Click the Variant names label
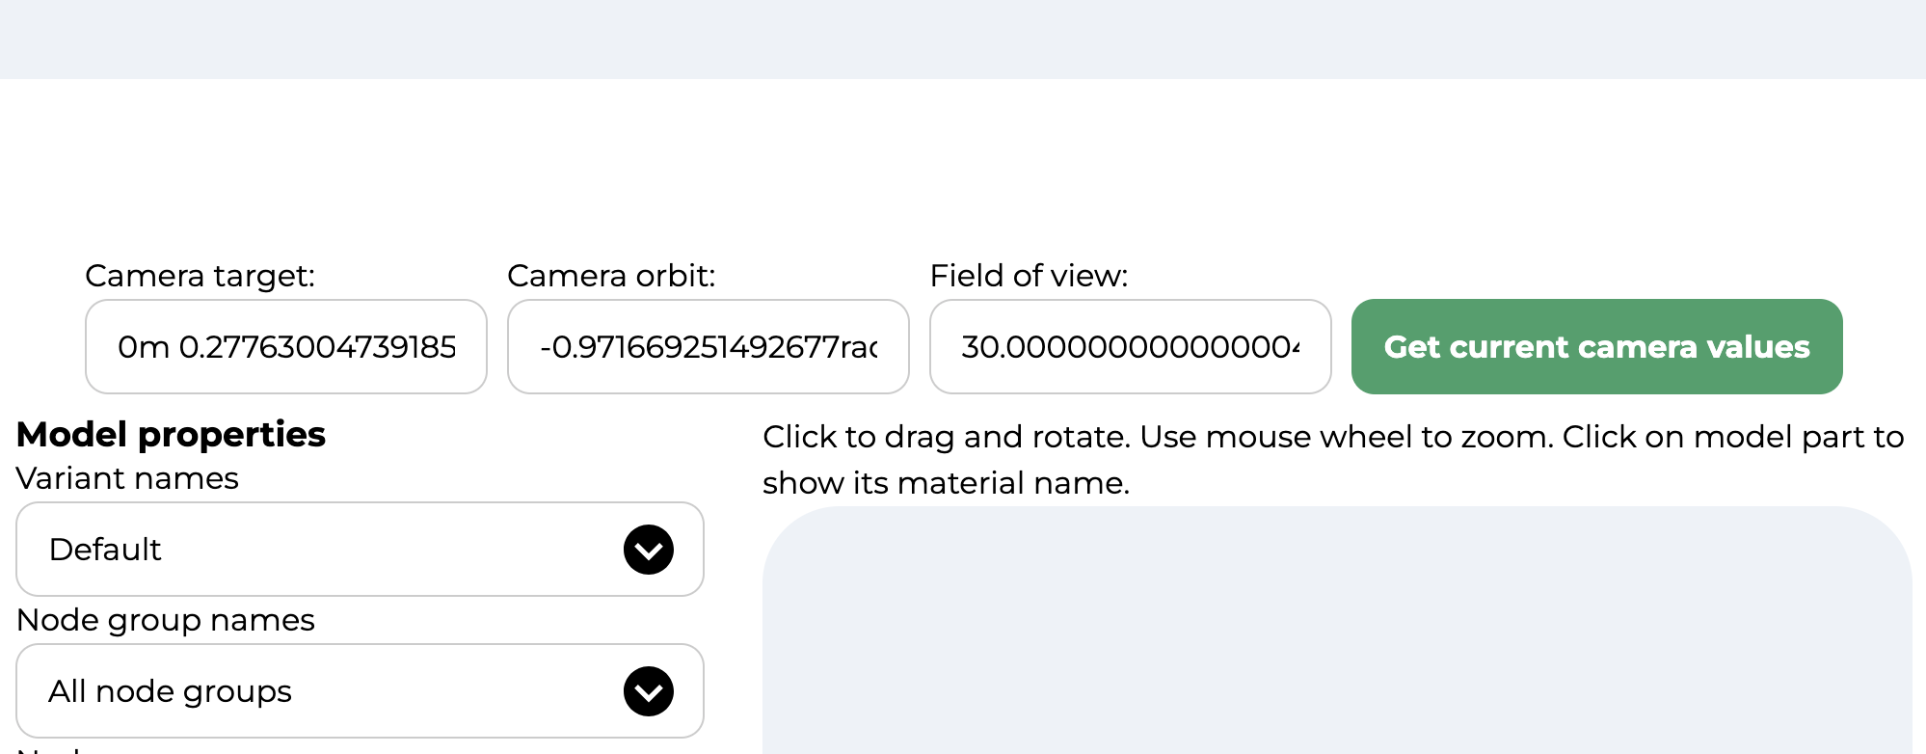 [x=127, y=479]
